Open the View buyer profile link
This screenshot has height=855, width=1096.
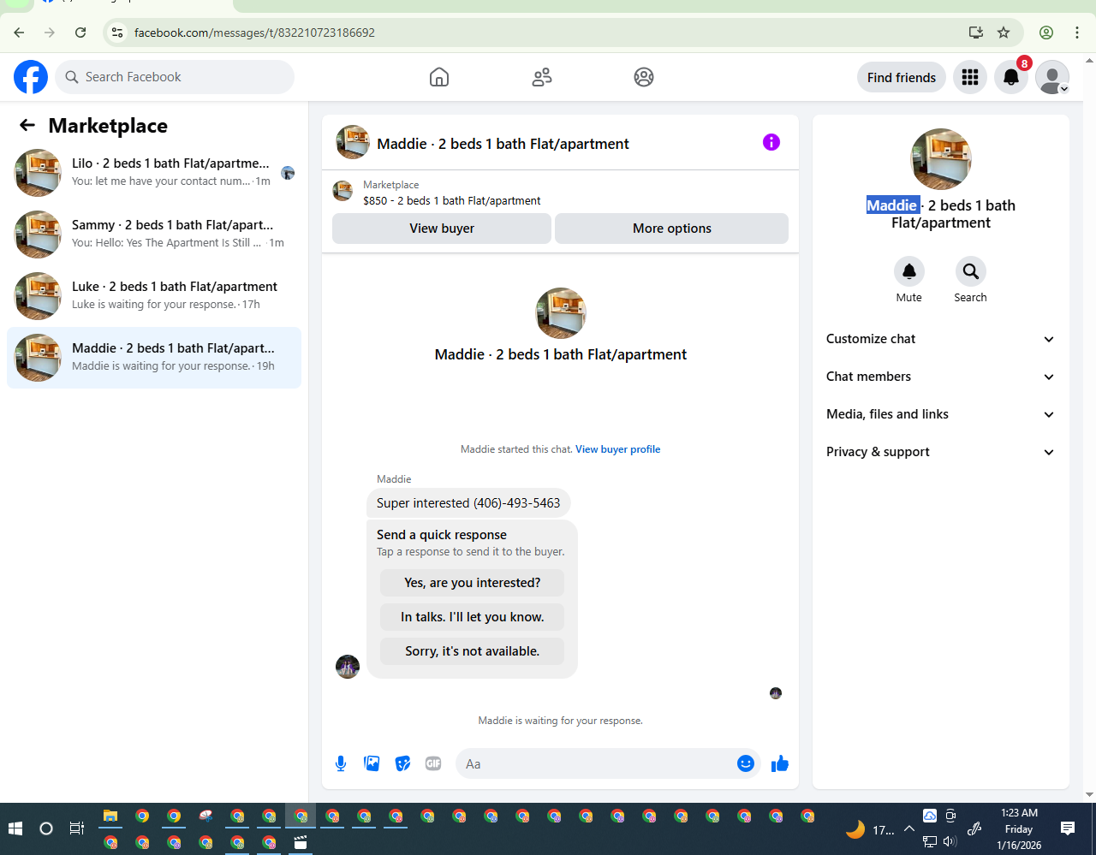pos(618,449)
